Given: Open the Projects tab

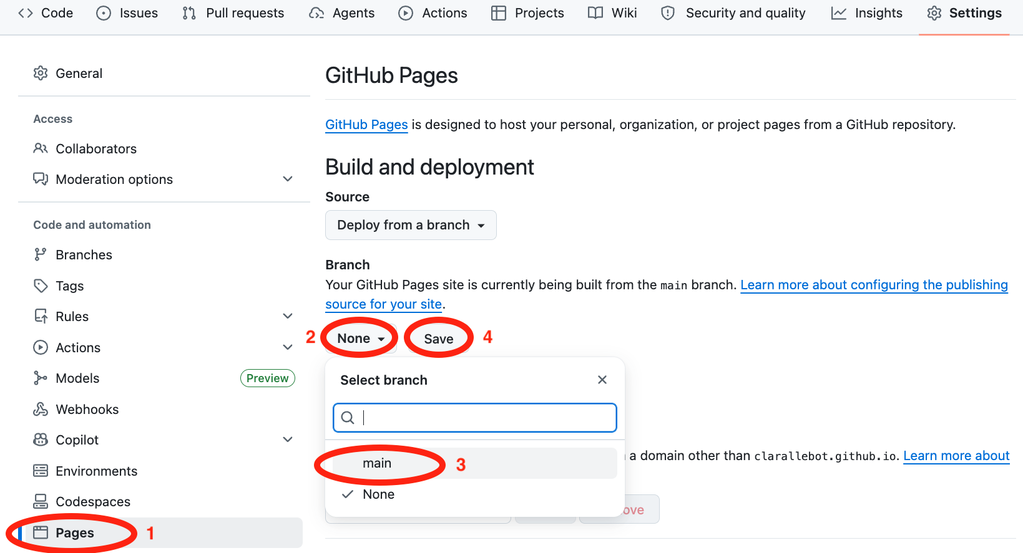Looking at the screenshot, I should pos(527,13).
